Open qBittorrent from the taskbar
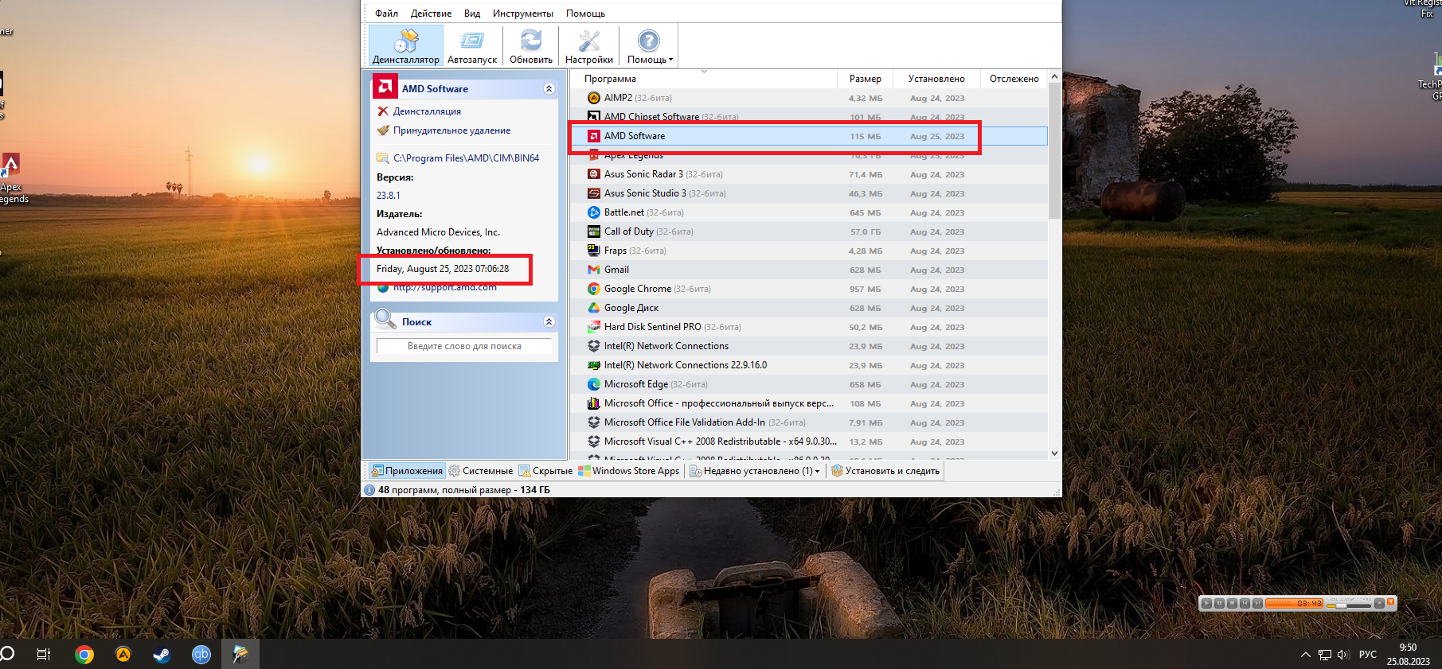The image size is (1442, 669). tap(201, 655)
